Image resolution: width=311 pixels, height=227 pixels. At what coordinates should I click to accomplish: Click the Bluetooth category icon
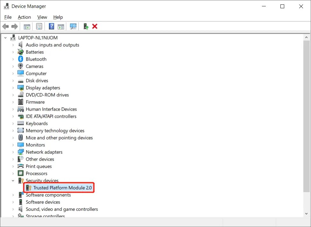point(20,59)
